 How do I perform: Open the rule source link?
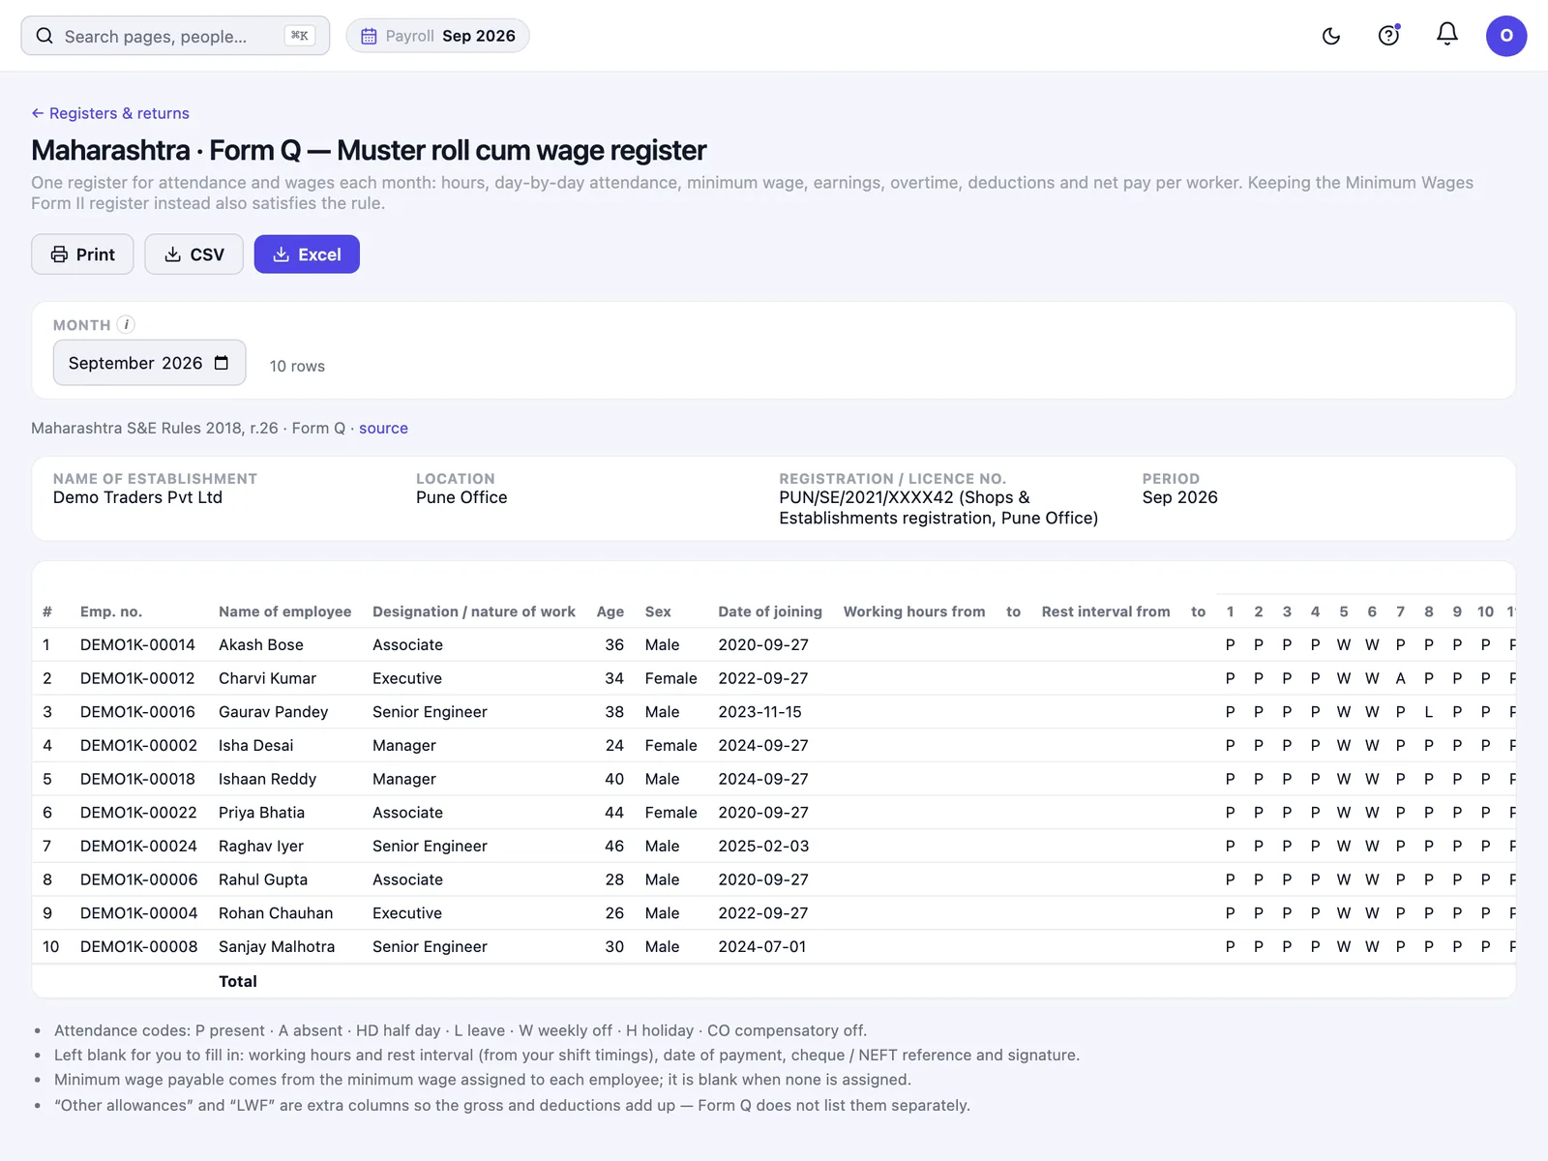(x=383, y=428)
